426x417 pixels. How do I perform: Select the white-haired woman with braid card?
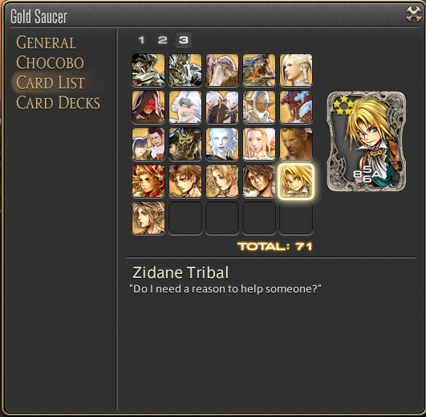296,70
